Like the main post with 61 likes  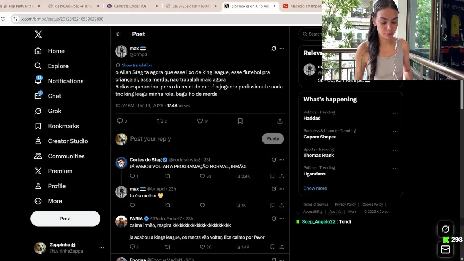click(x=203, y=121)
